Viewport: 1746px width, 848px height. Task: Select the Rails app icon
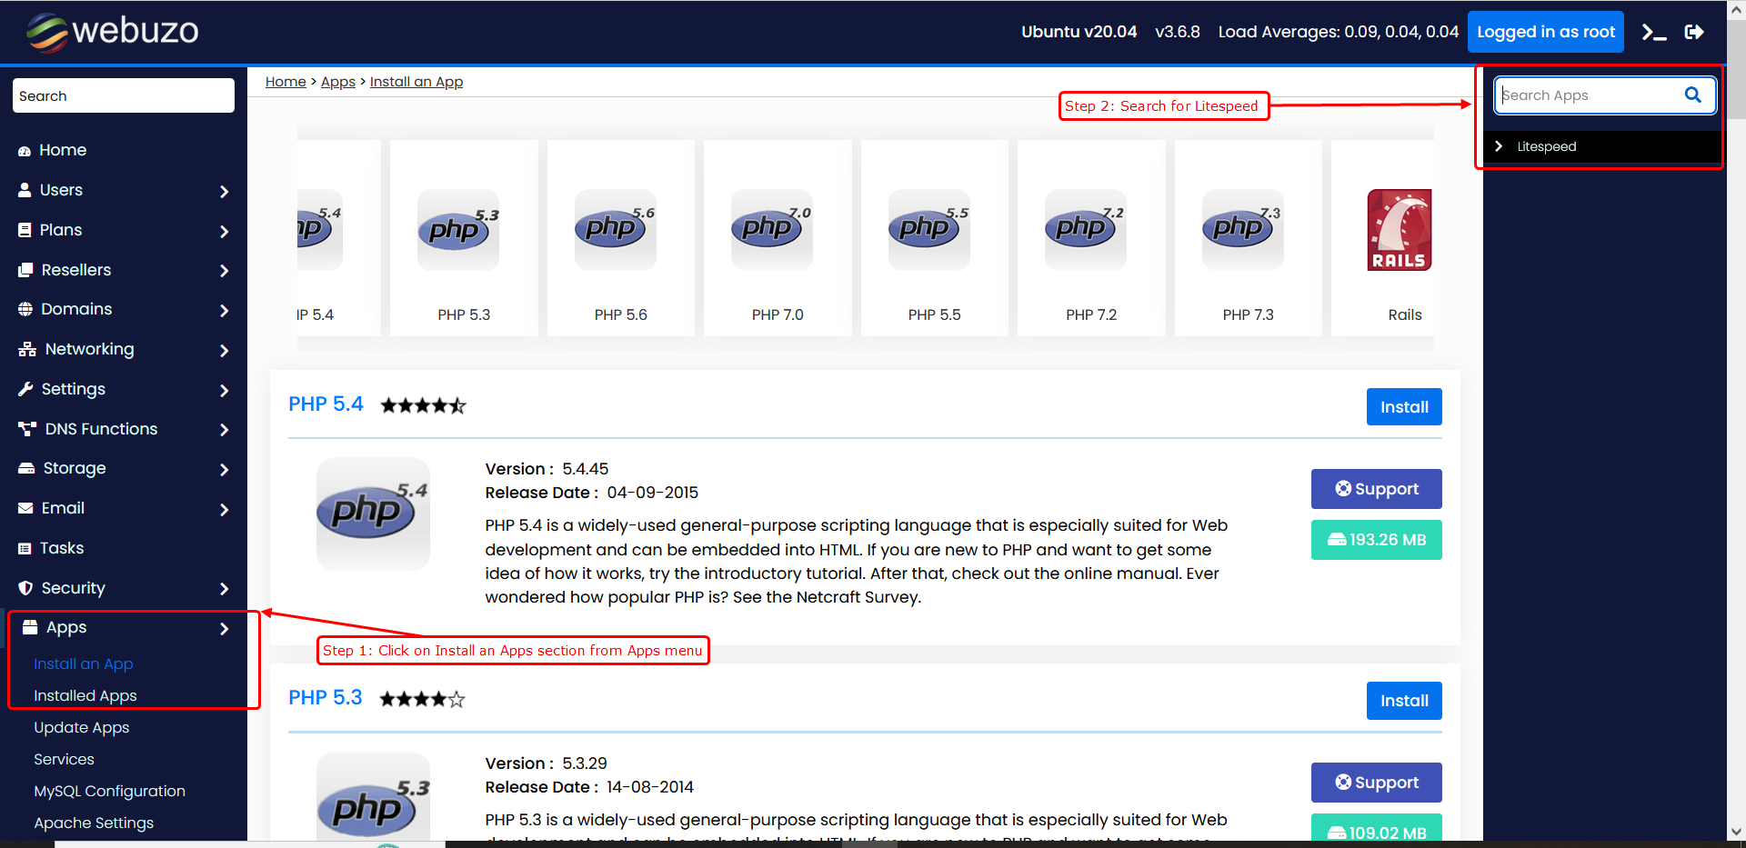click(1399, 230)
